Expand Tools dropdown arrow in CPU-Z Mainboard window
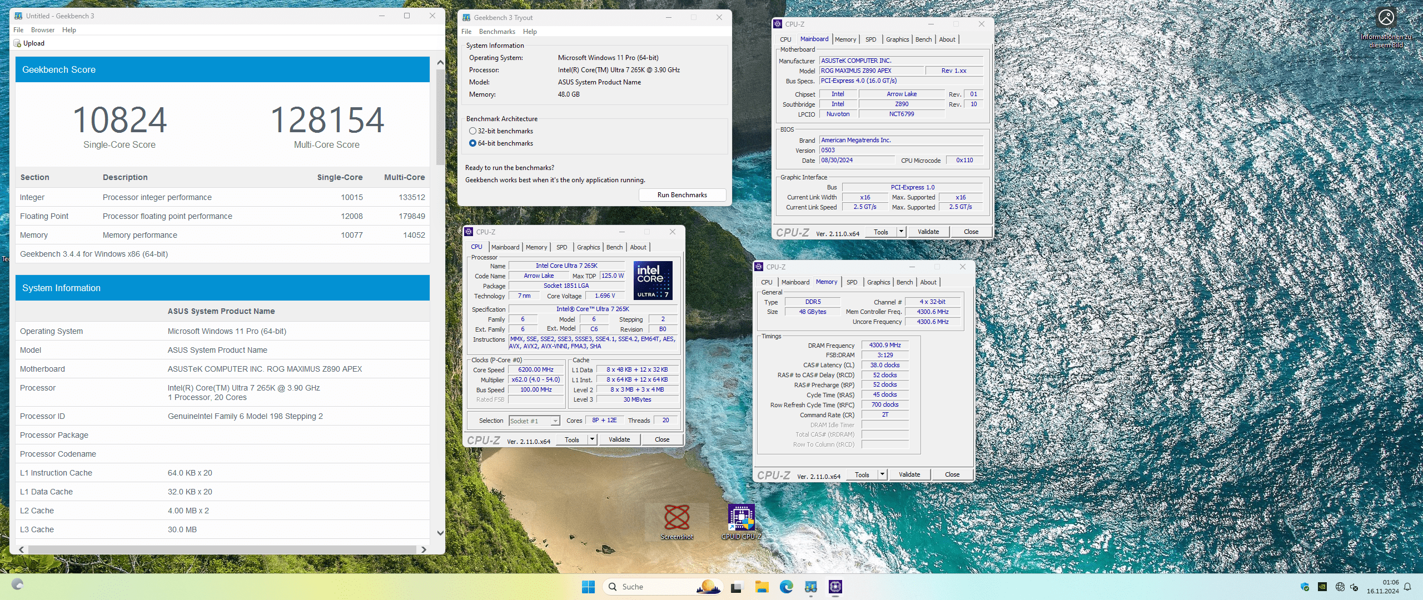Screen dimensions: 1423x600 point(902,232)
